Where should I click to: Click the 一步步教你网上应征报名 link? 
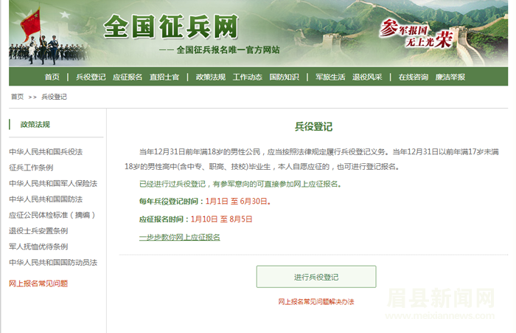179,237
